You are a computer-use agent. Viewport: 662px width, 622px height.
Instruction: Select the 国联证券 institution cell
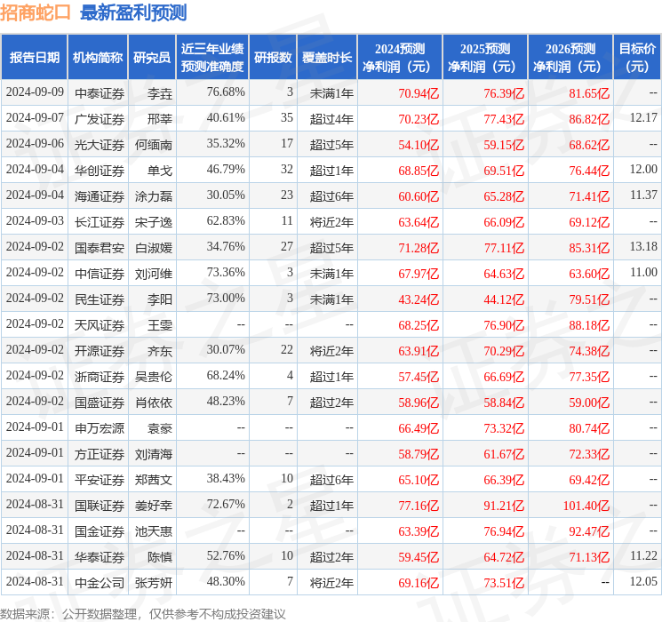[x=100, y=506]
